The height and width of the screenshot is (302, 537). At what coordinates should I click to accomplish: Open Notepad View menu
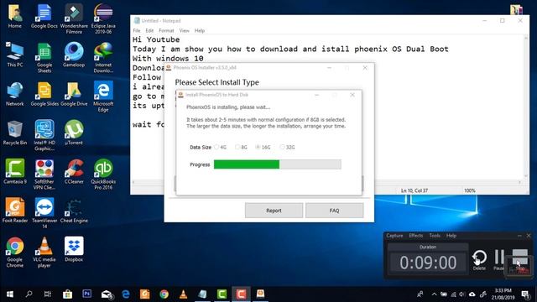coord(185,30)
